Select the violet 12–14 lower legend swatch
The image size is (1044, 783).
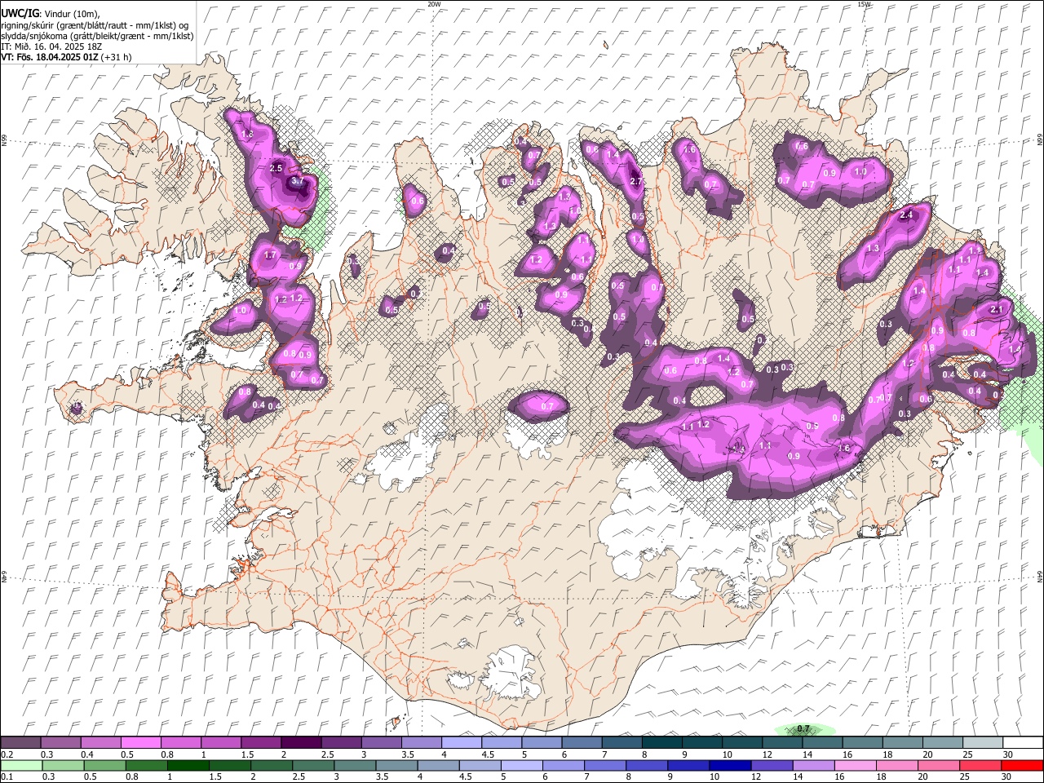771,765
